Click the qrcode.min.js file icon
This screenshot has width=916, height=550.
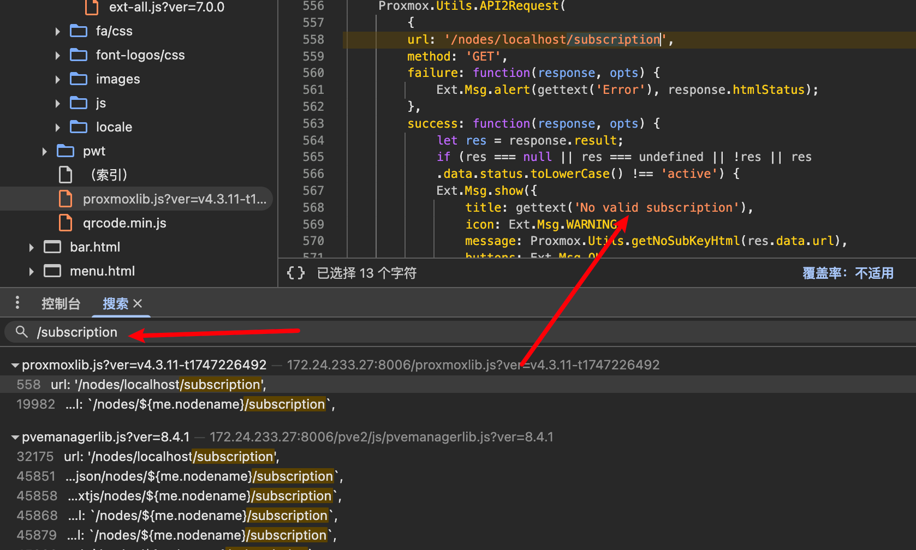pos(66,223)
